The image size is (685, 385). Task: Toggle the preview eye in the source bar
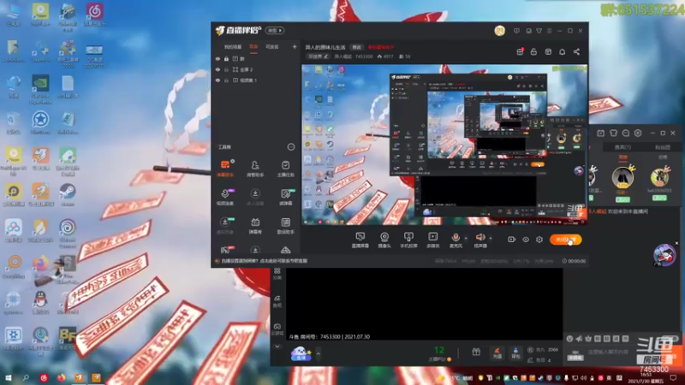[526, 240]
